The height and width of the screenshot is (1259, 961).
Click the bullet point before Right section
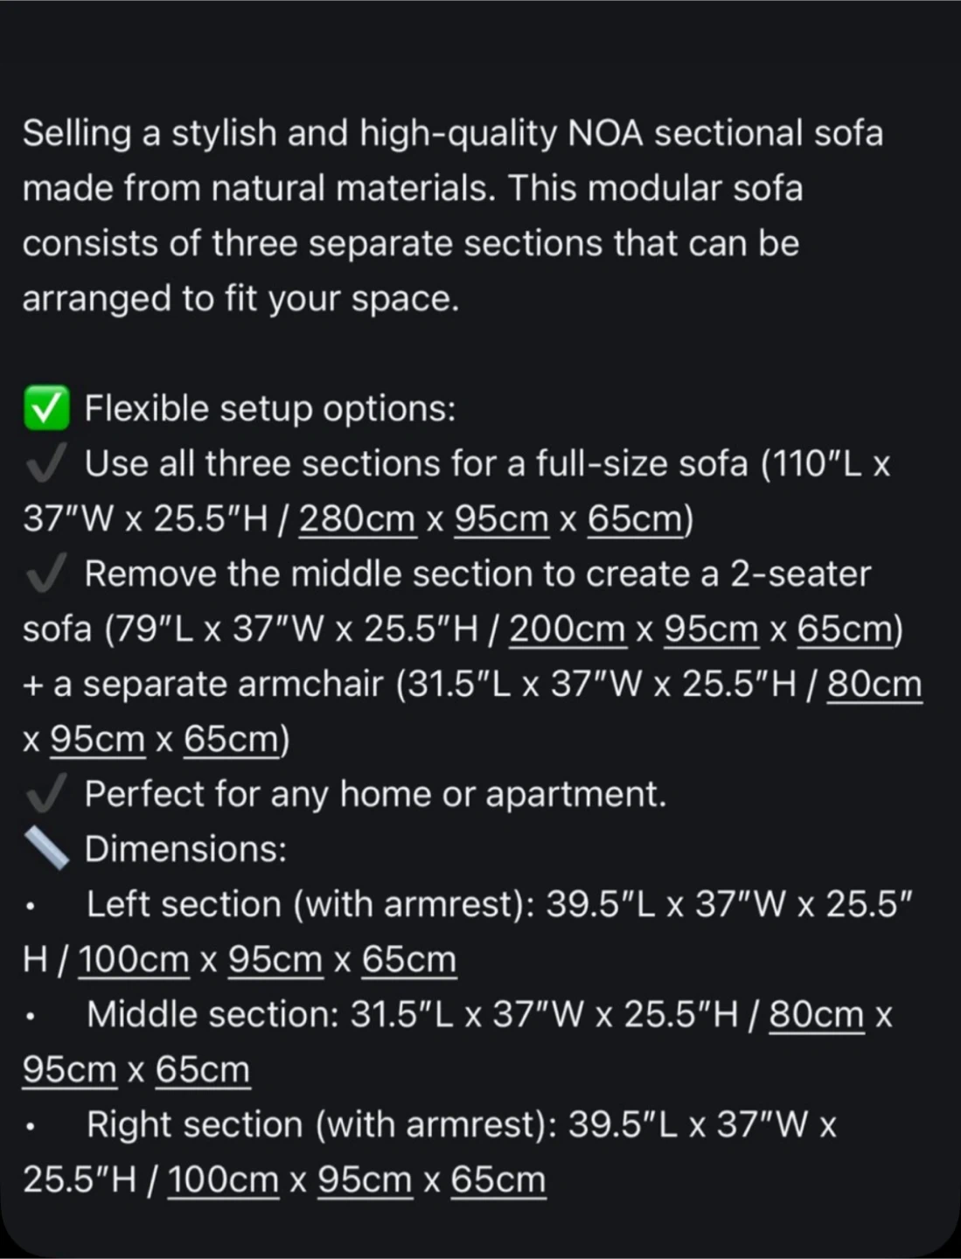click(x=31, y=1127)
